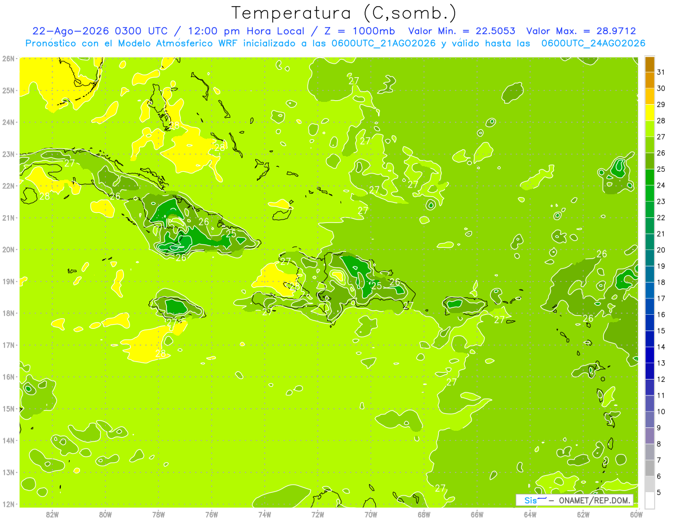Image resolution: width=676 pixels, height=522 pixels.
Task: Click the dark orange swatch atop the color legend
Action: click(650, 64)
